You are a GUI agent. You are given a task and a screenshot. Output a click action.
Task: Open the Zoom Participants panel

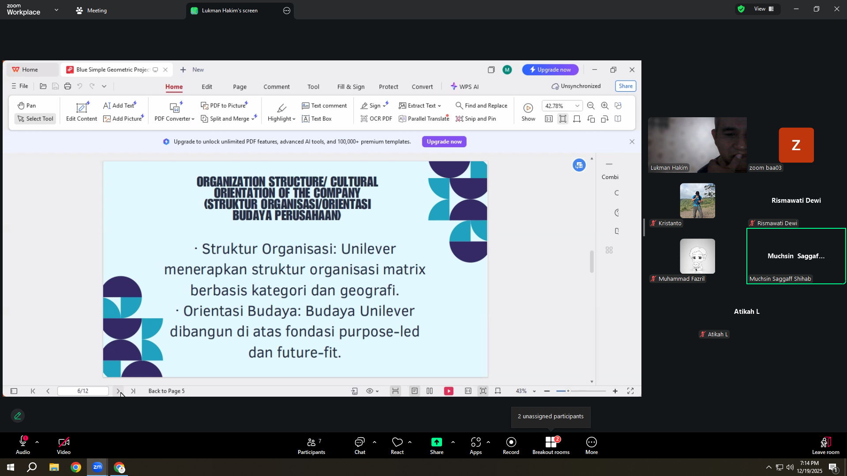tap(311, 446)
